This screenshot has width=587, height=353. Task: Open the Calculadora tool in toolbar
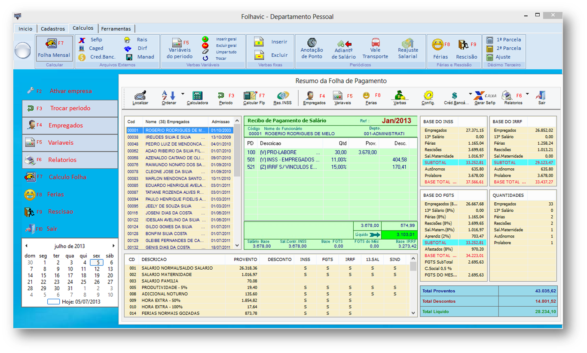197,96
